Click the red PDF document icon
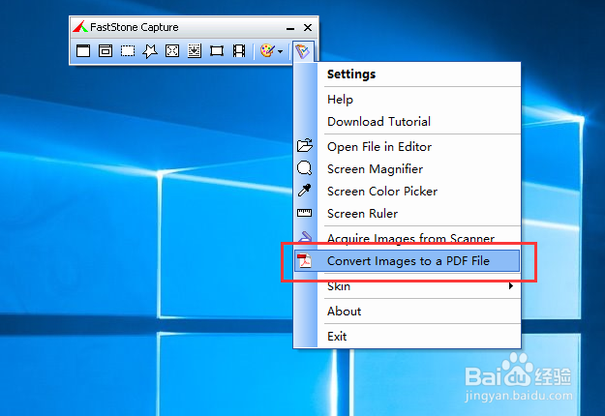605x416 pixels. (x=304, y=261)
